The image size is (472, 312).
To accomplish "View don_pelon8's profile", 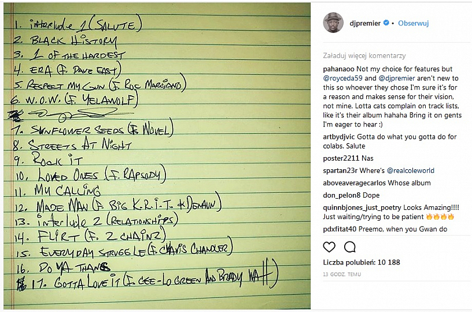I will click(342, 195).
